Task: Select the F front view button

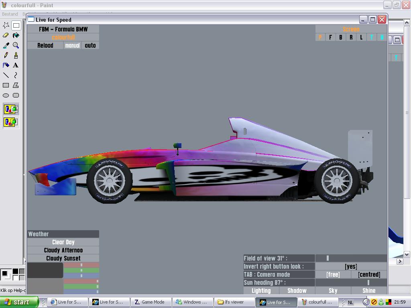Action: (x=330, y=37)
